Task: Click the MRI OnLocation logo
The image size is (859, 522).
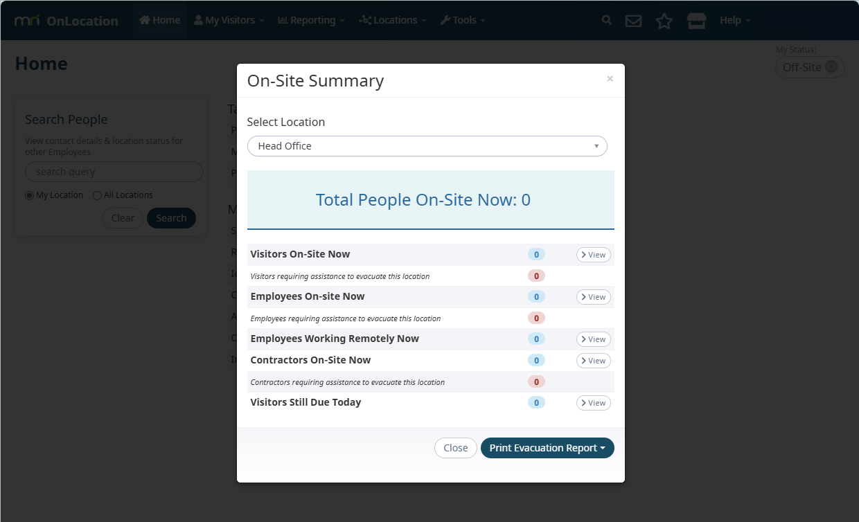Action: [67, 21]
